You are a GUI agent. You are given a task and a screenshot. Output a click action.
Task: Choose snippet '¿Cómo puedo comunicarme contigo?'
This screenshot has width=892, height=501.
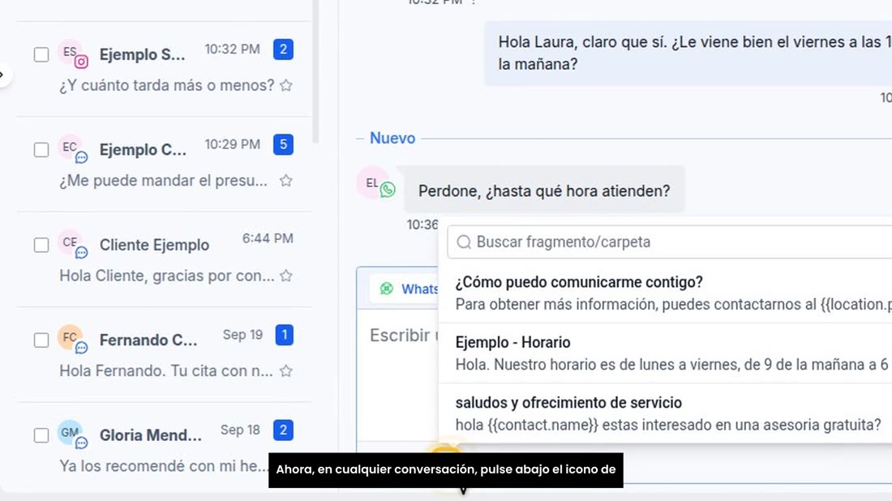click(x=666, y=293)
